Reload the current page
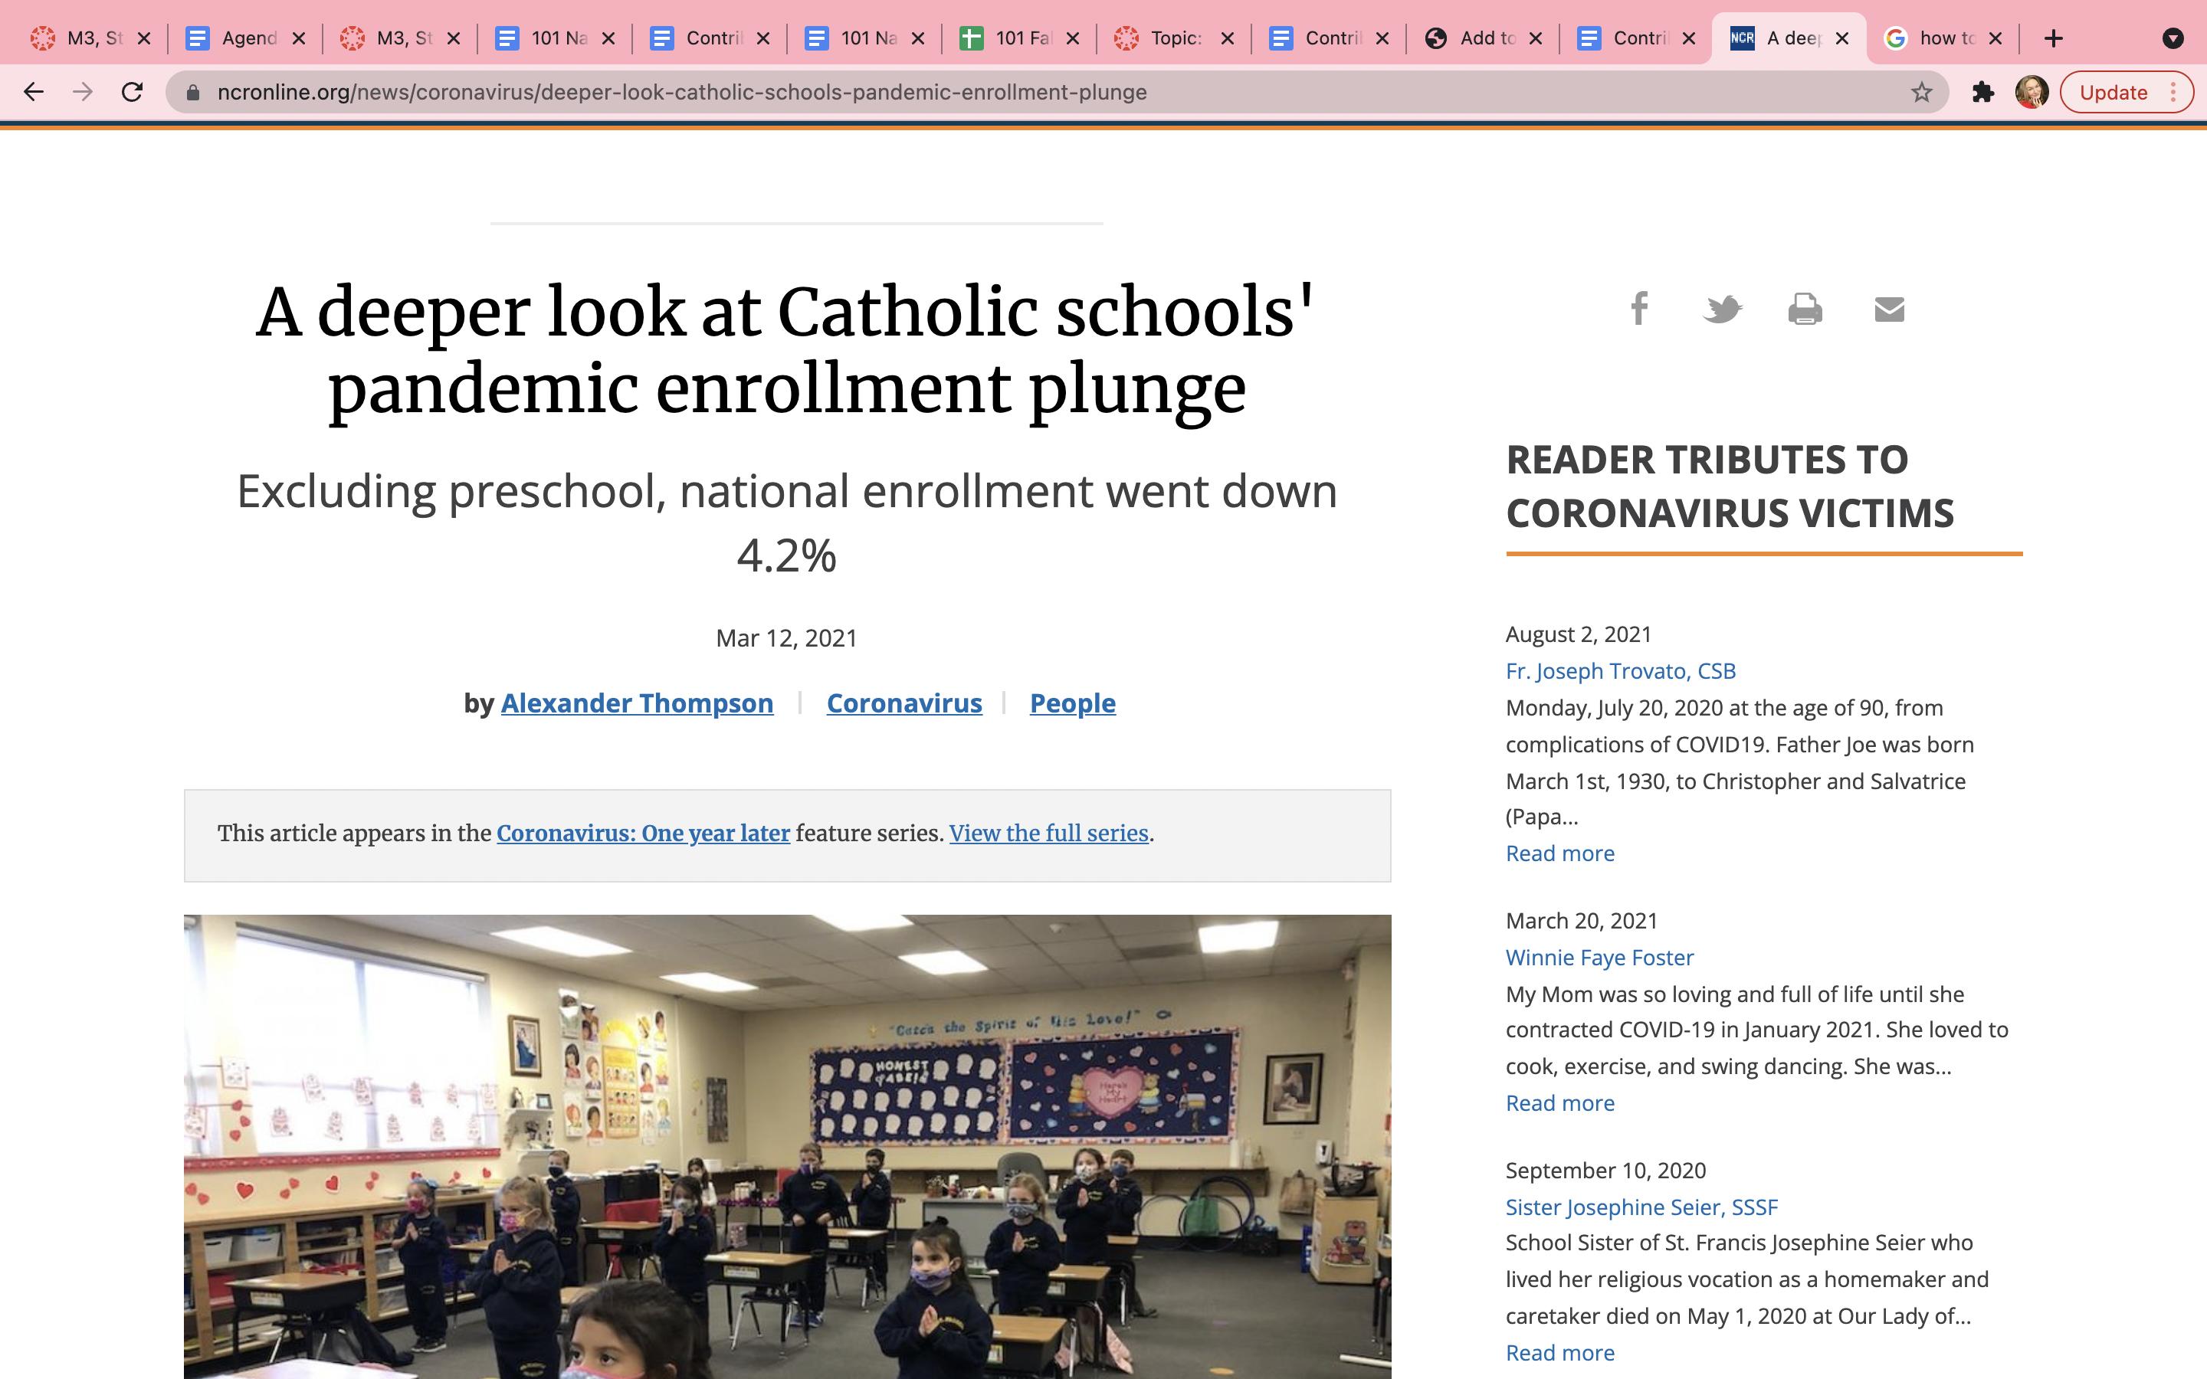This screenshot has height=1379, width=2207. pos(133,92)
